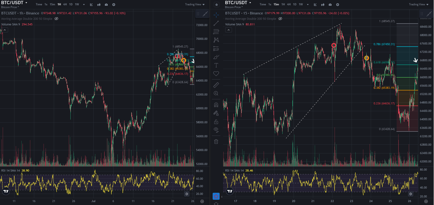Switch left chart to 4H interval

coord(65,5)
